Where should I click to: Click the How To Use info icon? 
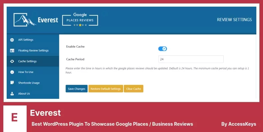coord(12,72)
